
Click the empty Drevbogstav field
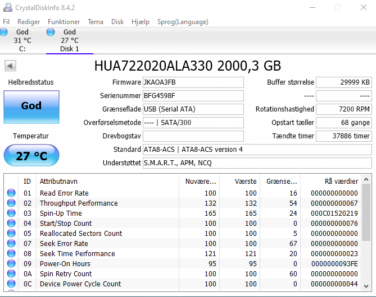pos(193,136)
